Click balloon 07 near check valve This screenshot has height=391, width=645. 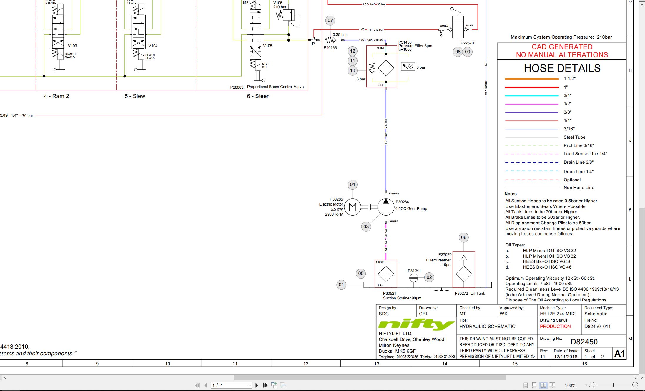coord(330,20)
